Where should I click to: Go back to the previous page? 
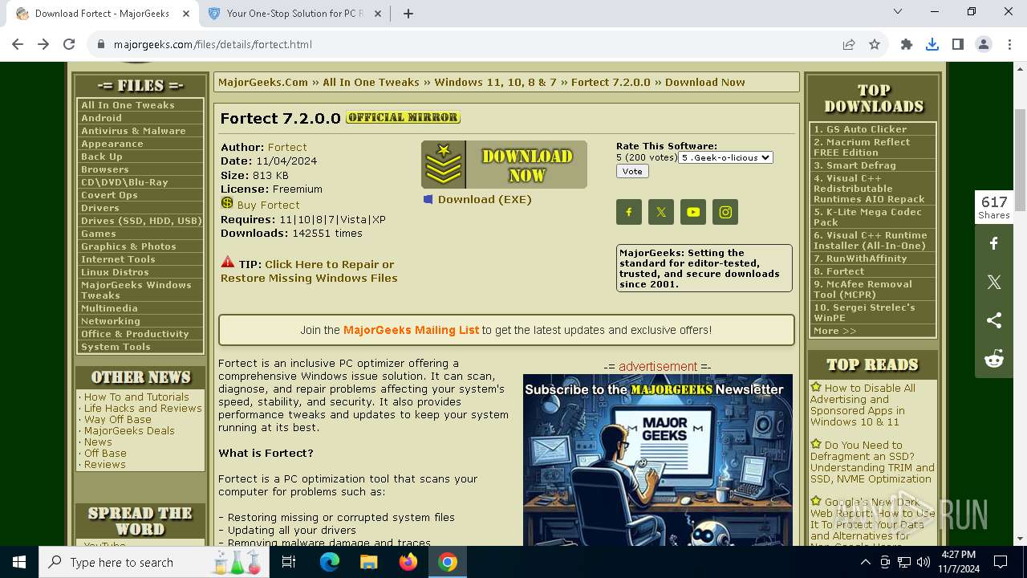click(18, 44)
